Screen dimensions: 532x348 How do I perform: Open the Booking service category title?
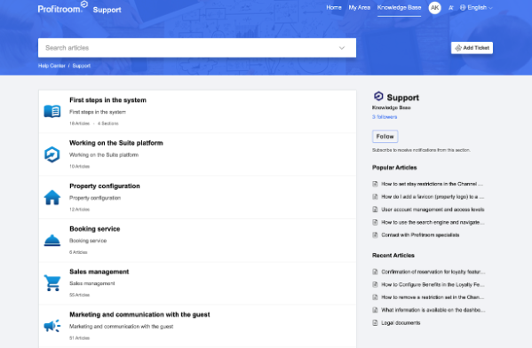(x=95, y=229)
